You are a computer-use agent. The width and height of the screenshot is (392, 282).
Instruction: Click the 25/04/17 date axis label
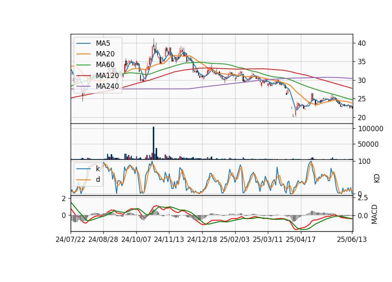tap(301, 239)
